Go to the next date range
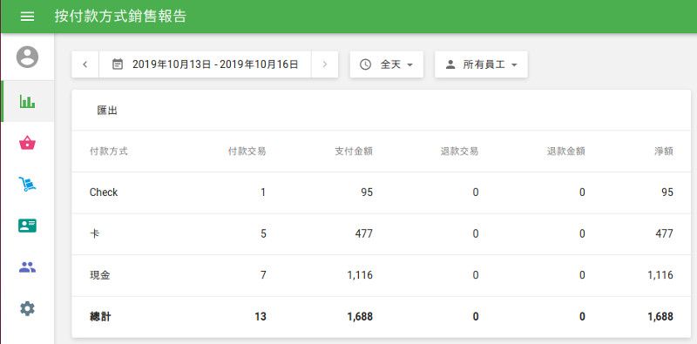Screen dimensions: 697x344 (x=324, y=64)
